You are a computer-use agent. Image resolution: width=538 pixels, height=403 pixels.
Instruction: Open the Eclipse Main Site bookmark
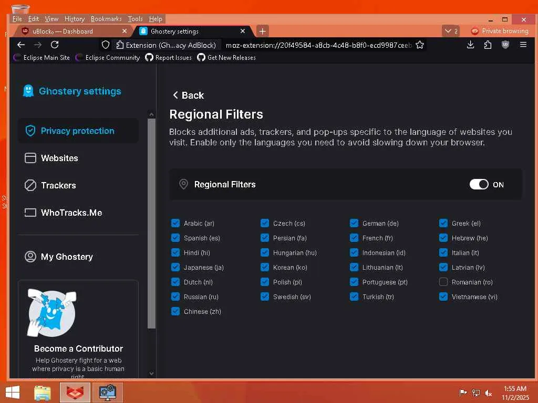tap(42, 58)
